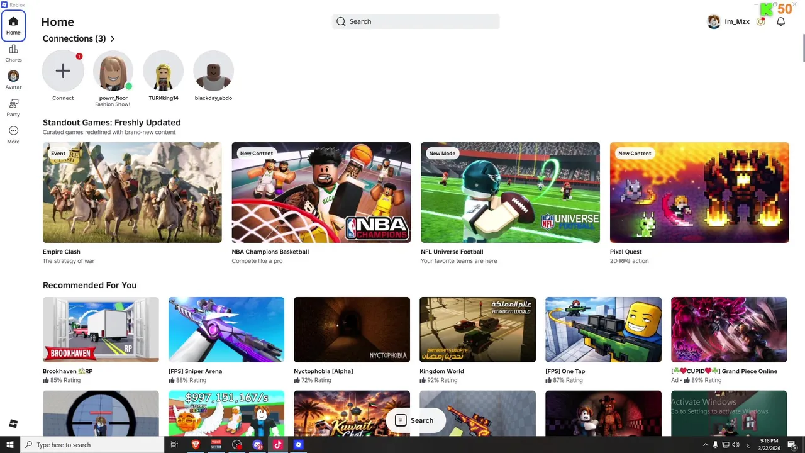Viewport: 805px width, 453px height.
Task: Open the Pixel Quest title link
Action: 626,252
